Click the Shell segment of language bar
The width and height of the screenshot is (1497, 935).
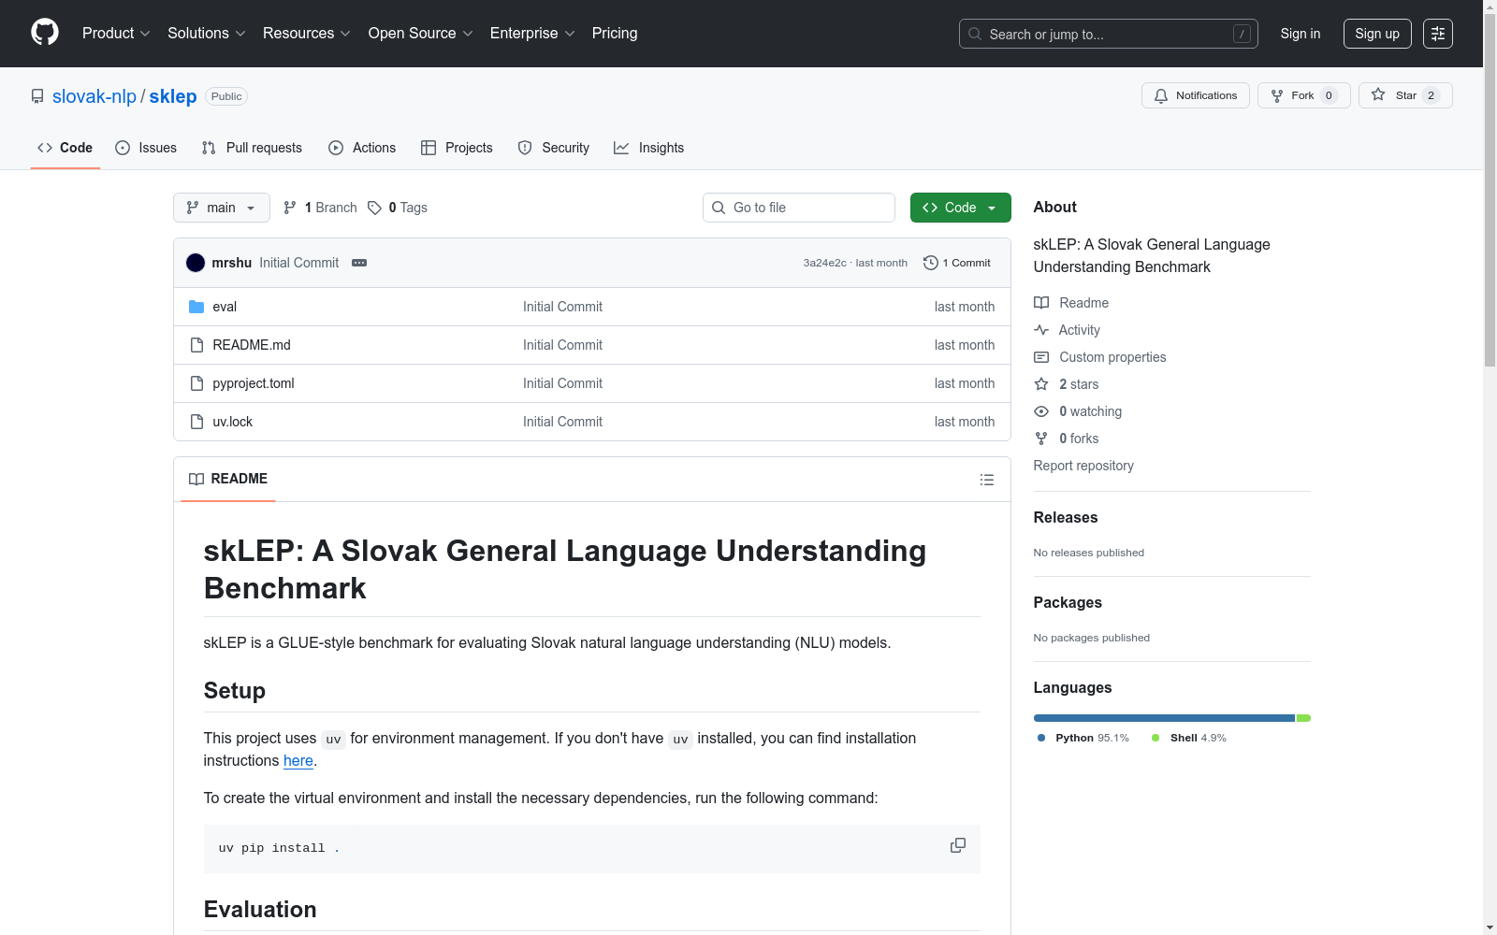pos(1303,718)
